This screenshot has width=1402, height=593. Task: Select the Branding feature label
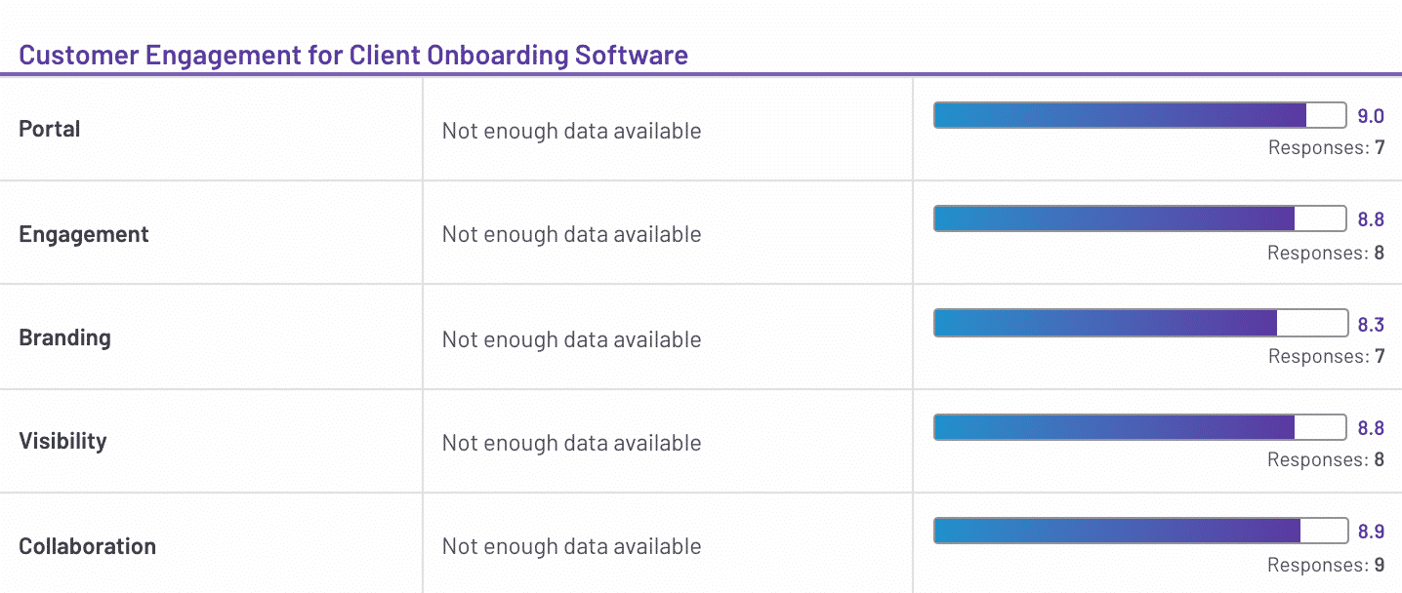click(65, 337)
